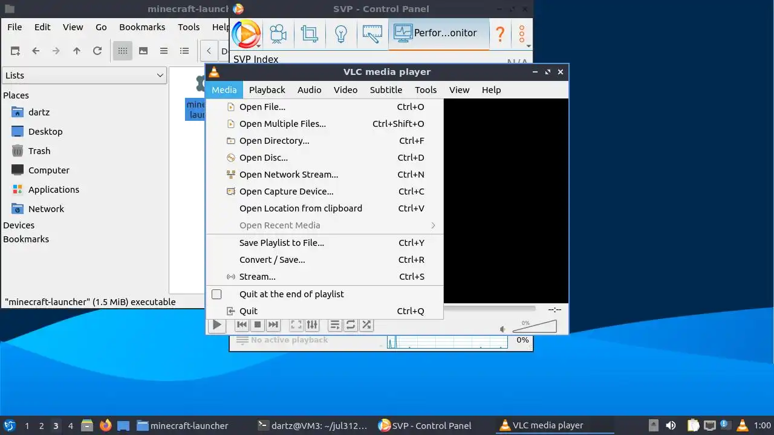Image resolution: width=774 pixels, height=435 pixels.
Task: Switch file manager to icon view
Action: click(123, 51)
